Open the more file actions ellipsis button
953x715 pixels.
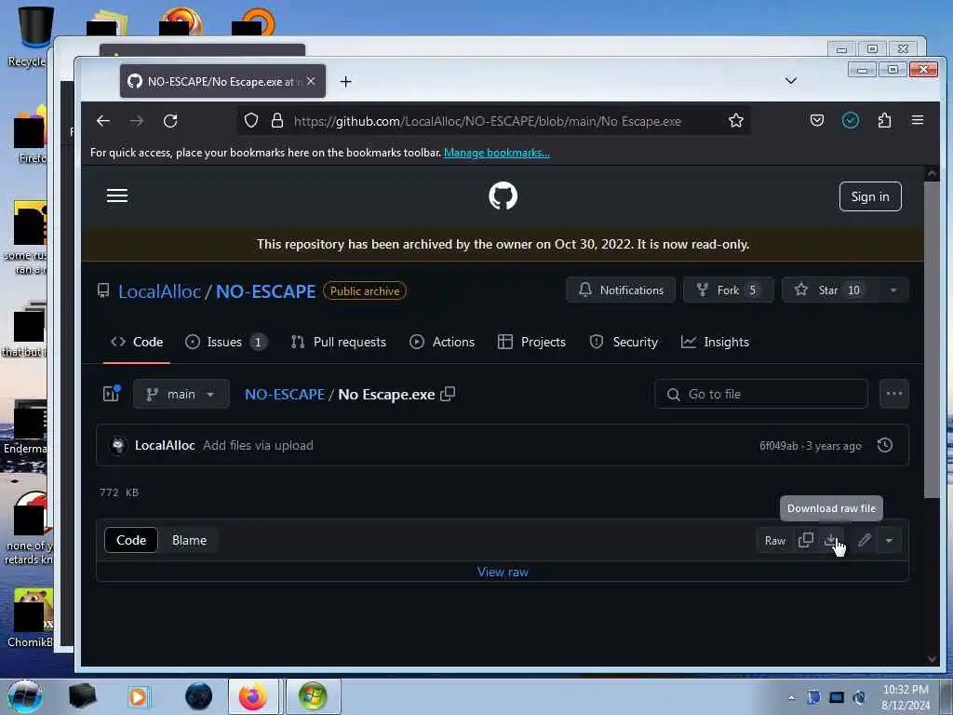pos(894,394)
